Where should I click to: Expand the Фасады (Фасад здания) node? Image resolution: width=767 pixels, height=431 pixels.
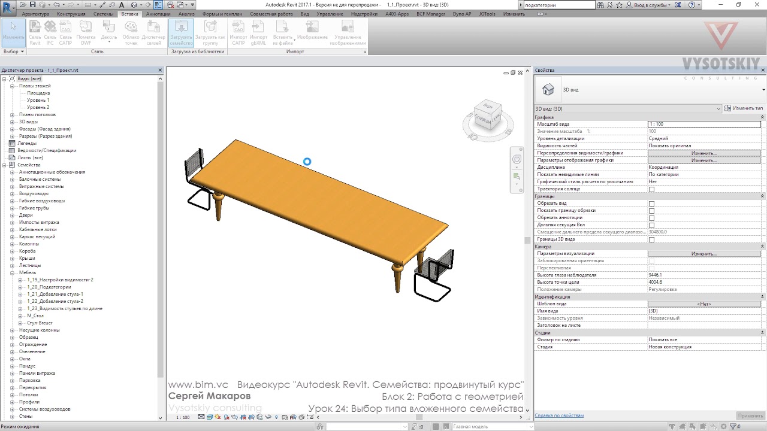[x=13, y=129]
